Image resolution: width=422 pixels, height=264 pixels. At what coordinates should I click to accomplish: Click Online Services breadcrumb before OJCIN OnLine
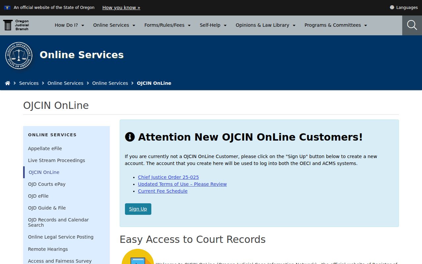click(110, 83)
